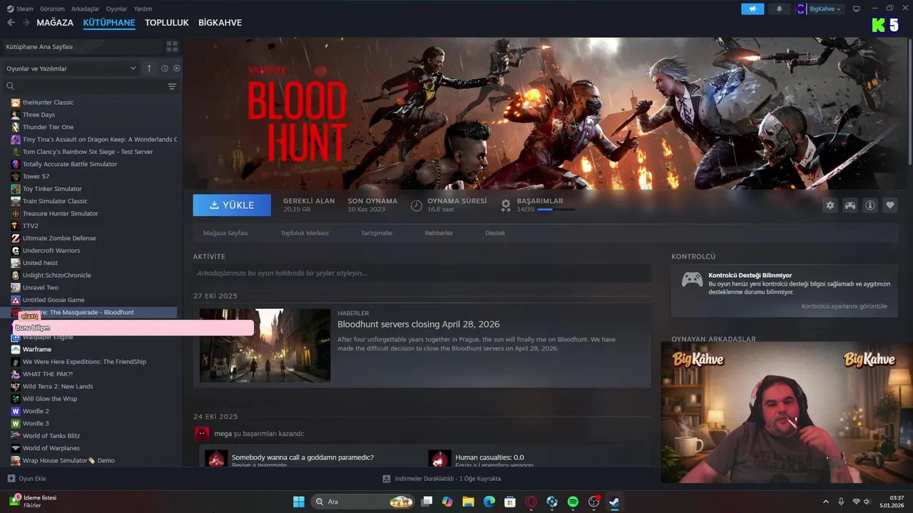Click Ultimate Zombie Defense game icon

(16, 238)
